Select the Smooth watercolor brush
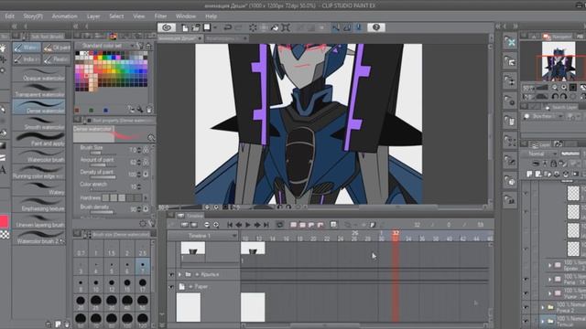586x329 pixels. pos(38,123)
